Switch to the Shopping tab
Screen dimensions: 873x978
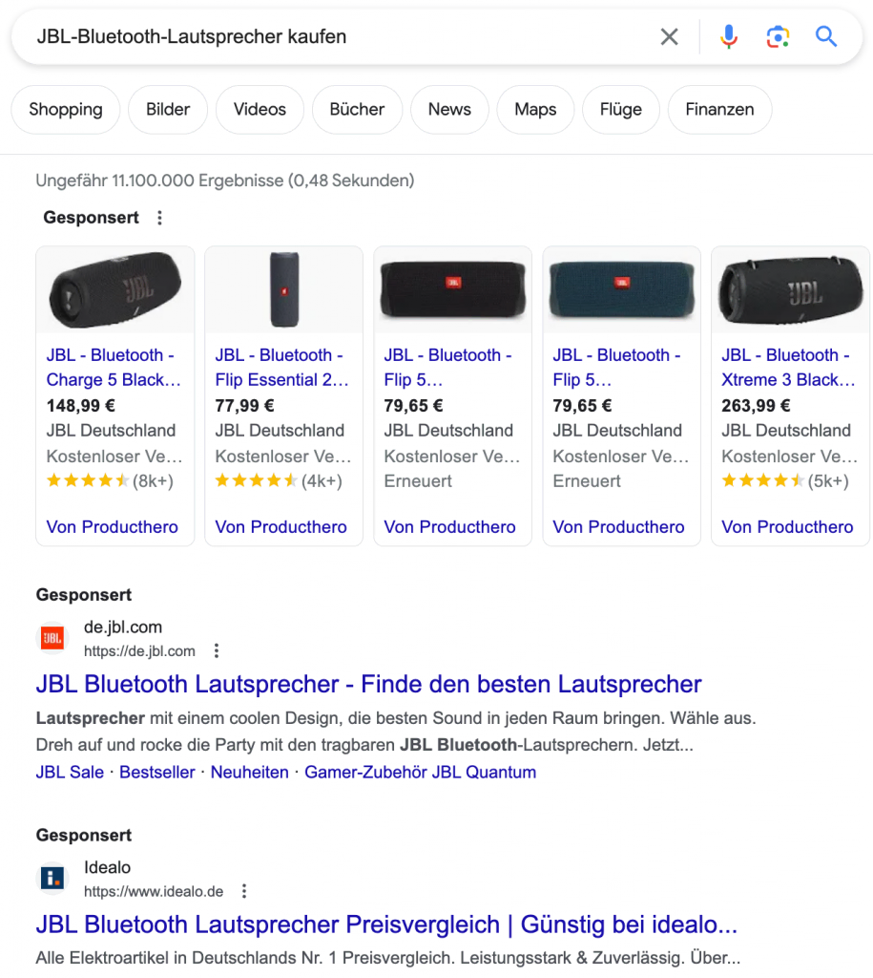point(65,110)
